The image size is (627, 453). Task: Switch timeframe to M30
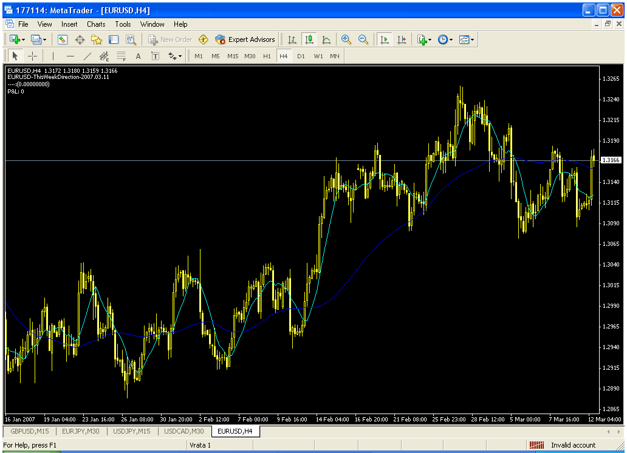(x=250, y=56)
